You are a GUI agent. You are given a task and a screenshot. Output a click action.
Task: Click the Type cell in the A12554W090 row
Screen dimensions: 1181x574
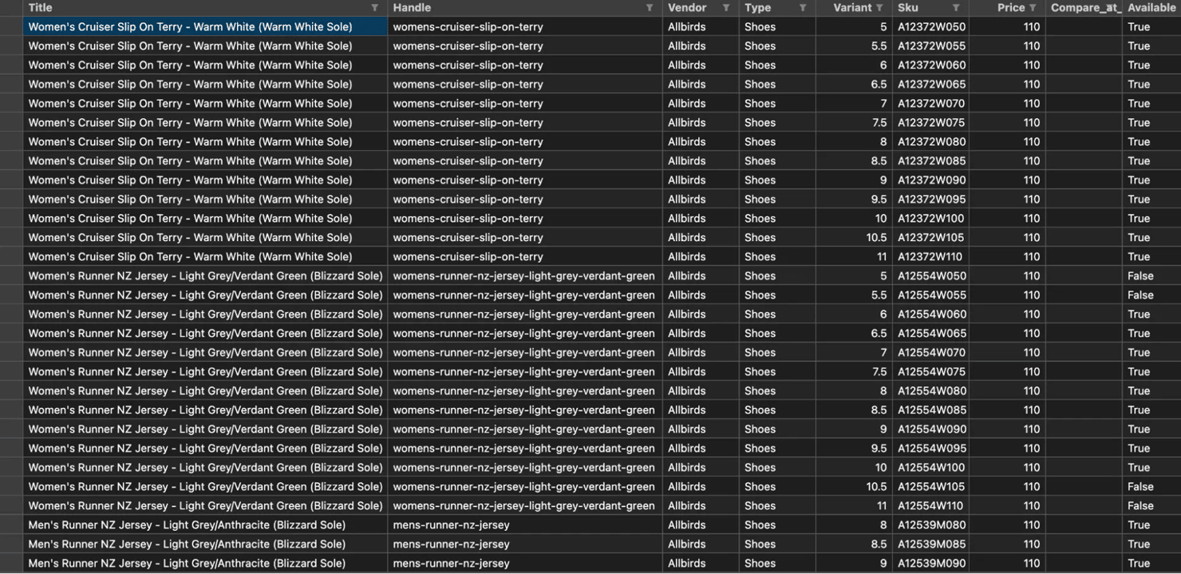click(x=760, y=430)
